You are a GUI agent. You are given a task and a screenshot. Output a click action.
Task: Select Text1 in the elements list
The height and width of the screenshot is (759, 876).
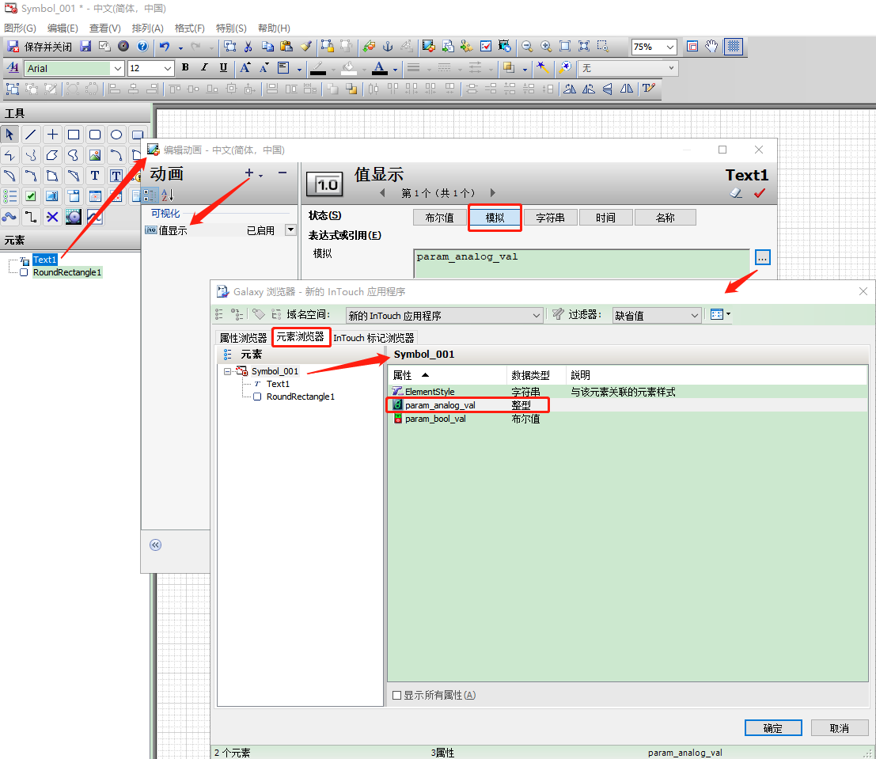coord(44,260)
